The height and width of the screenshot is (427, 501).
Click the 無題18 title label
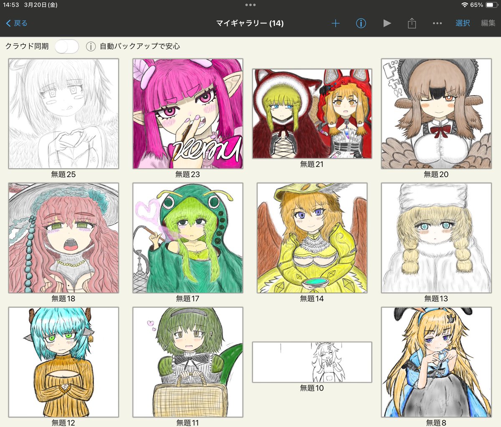click(x=63, y=299)
